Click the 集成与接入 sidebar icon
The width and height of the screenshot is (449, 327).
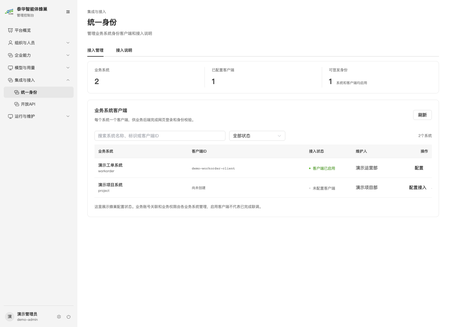(10, 80)
